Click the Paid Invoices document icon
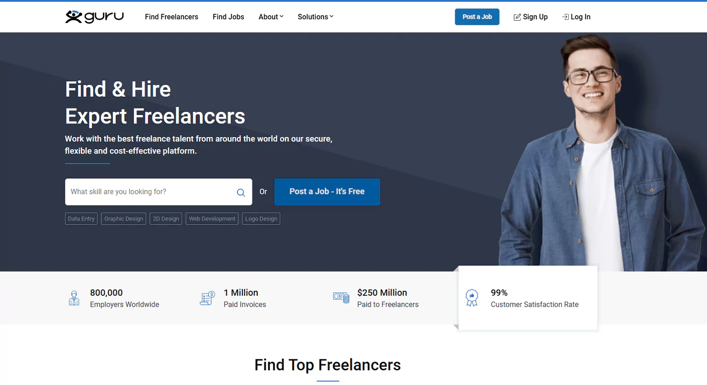707x385 pixels. tap(208, 298)
